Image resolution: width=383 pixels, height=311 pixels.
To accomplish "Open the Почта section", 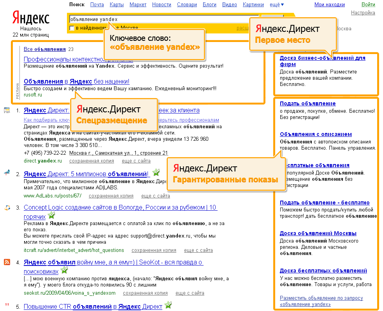I will (97, 5).
